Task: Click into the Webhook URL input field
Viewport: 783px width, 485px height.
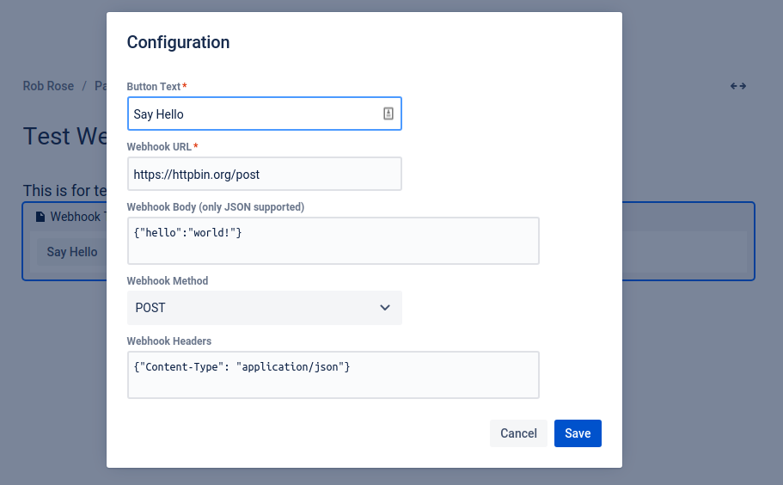Action: pos(264,174)
